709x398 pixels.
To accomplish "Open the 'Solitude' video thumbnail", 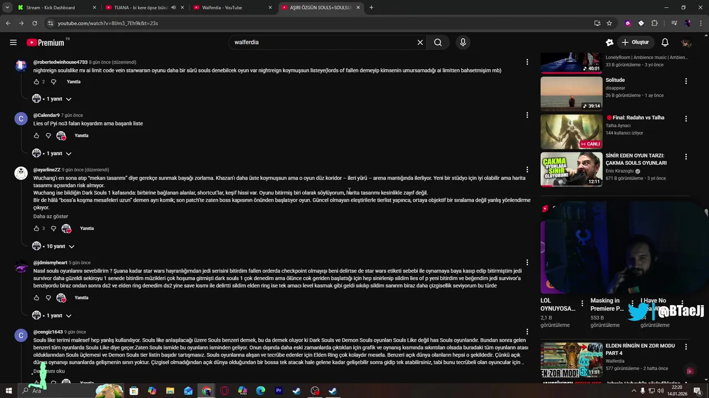I will click(571, 93).
